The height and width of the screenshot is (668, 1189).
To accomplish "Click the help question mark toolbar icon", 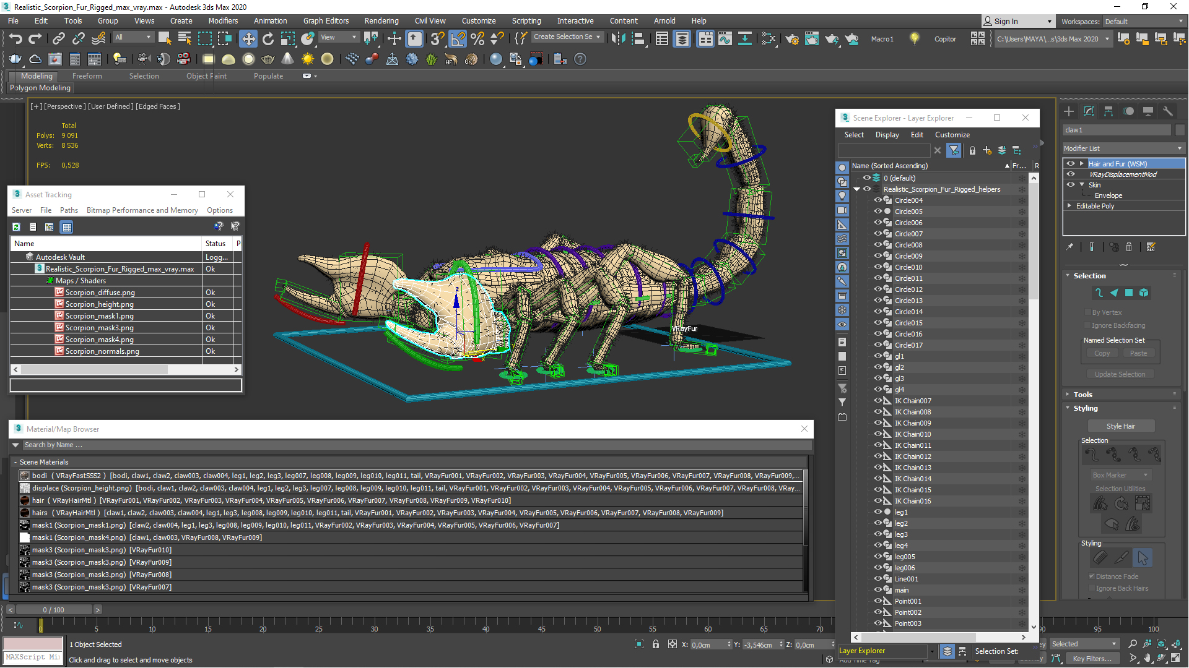I will (580, 59).
